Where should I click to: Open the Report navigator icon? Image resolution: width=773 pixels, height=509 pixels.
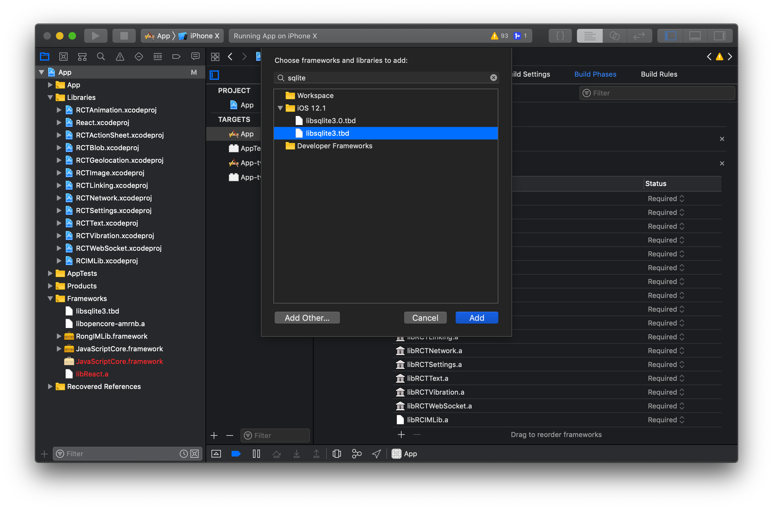(195, 57)
